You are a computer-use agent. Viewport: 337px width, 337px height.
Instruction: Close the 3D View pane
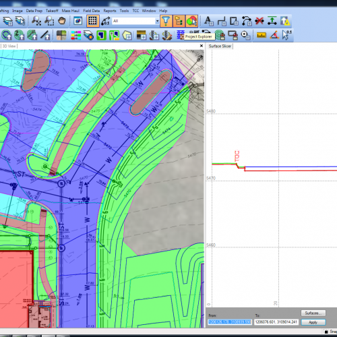[202, 46]
